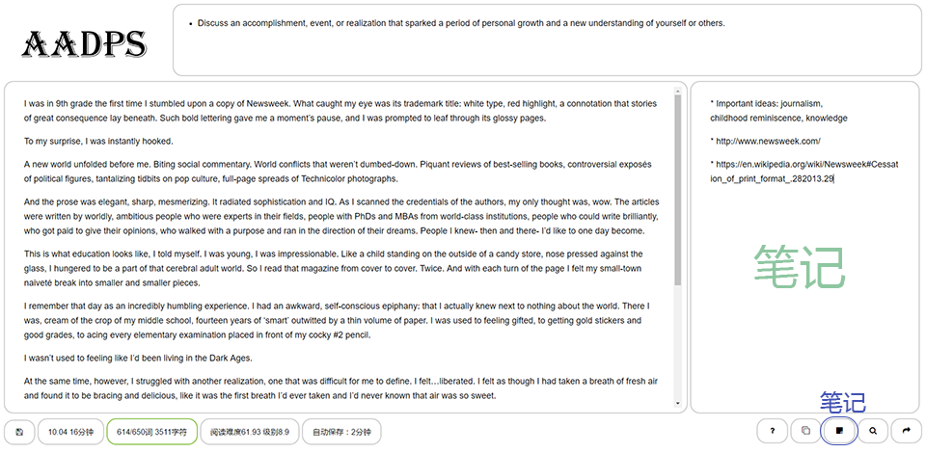This screenshot has width=926, height=453.
Task: Click the copy duplicate icon button
Action: click(805, 431)
